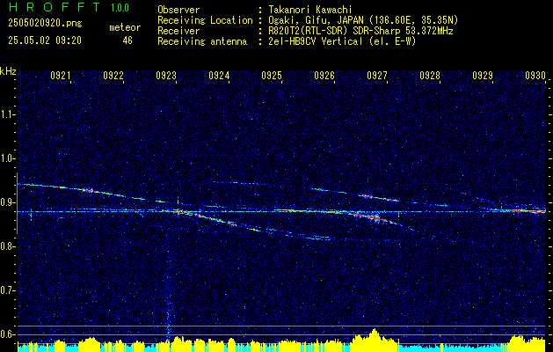The width and height of the screenshot is (553, 352).
Task: Click the time marker 0926
Action: tap(324, 75)
